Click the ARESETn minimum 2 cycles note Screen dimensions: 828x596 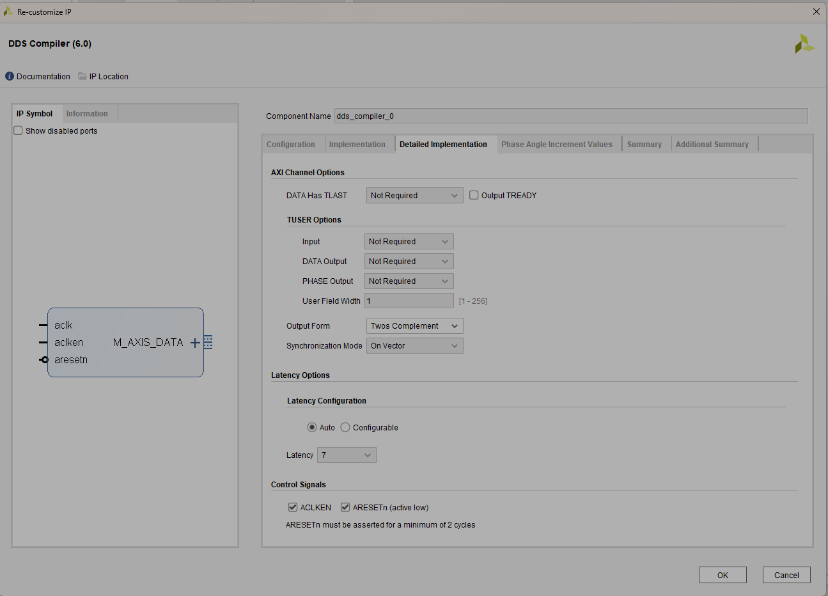point(380,525)
